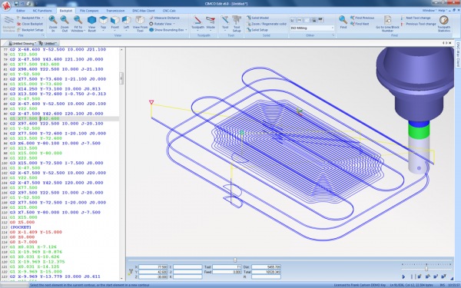Select the Top view cube icon
The height and width of the screenshot is (288, 461).
coord(103,20)
